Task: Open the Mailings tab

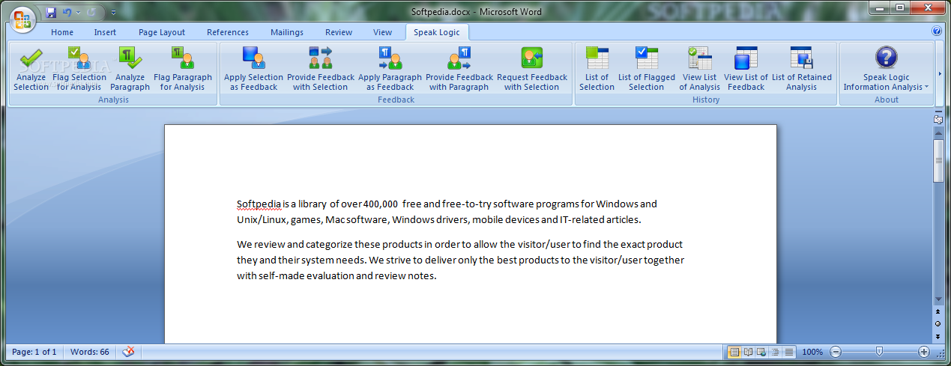Action: (x=288, y=32)
